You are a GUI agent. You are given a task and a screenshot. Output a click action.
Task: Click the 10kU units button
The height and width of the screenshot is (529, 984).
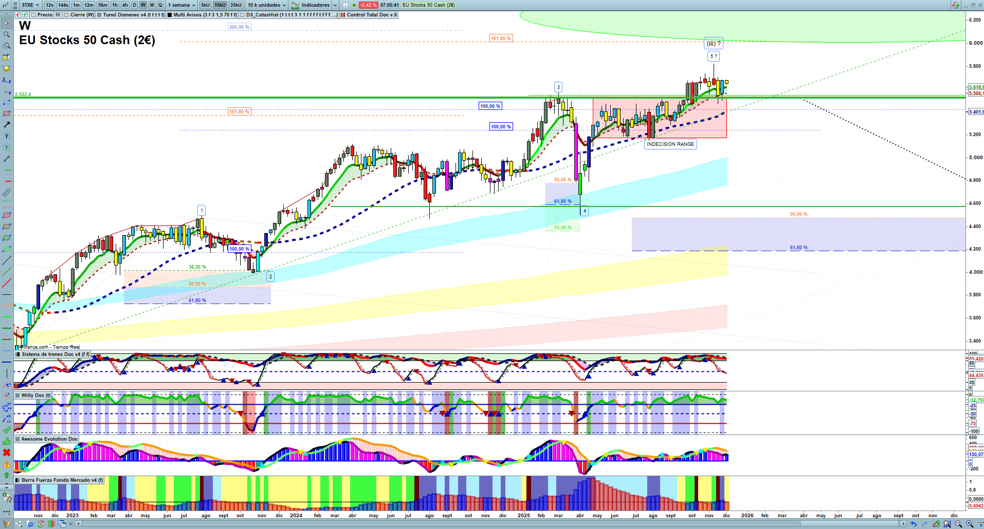(220, 5)
